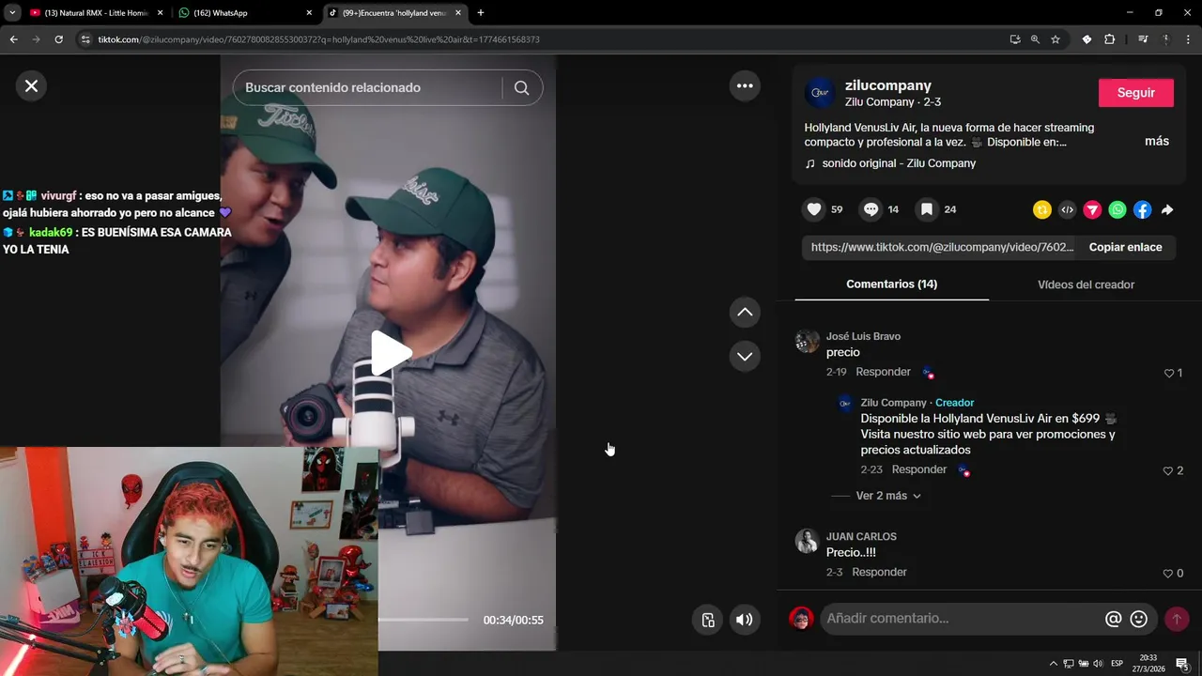Expand the video description with más
This screenshot has width=1202, height=676.
tap(1157, 141)
